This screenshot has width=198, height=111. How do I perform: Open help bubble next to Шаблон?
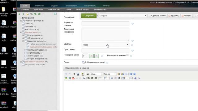pos(132,45)
